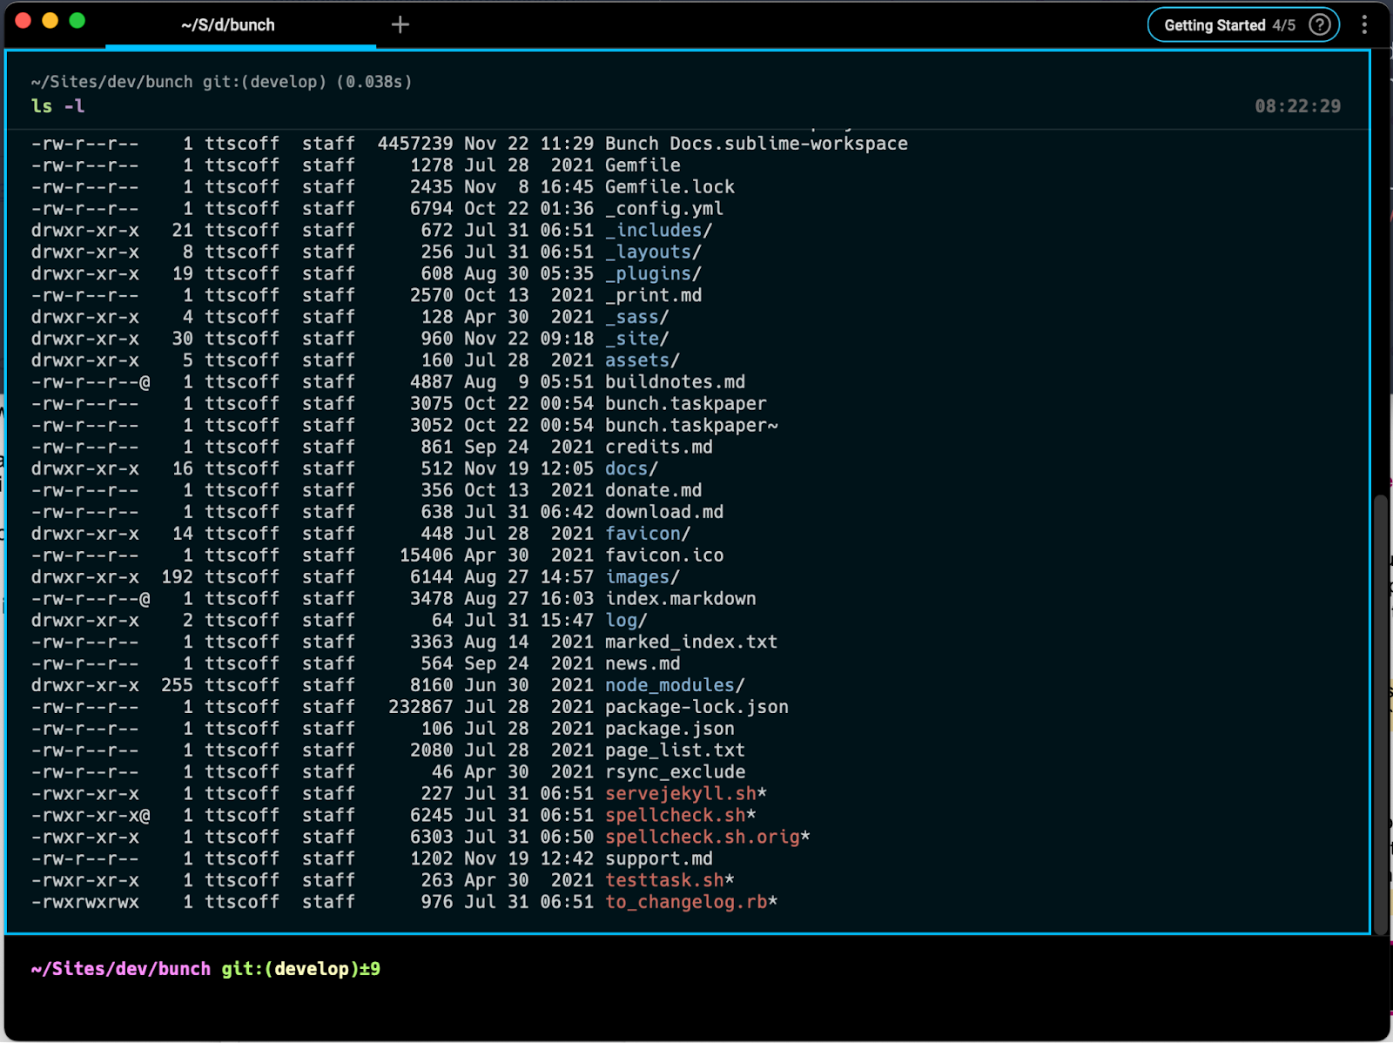Open the _plugins directory link
This screenshot has height=1043, width=1393.
click(x=653, y=273)
